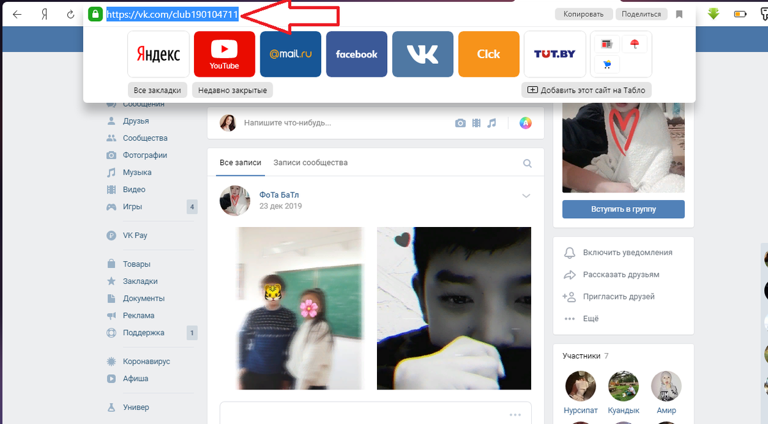
Task: Attach a video with the film icon
Action: coord(476,123)
